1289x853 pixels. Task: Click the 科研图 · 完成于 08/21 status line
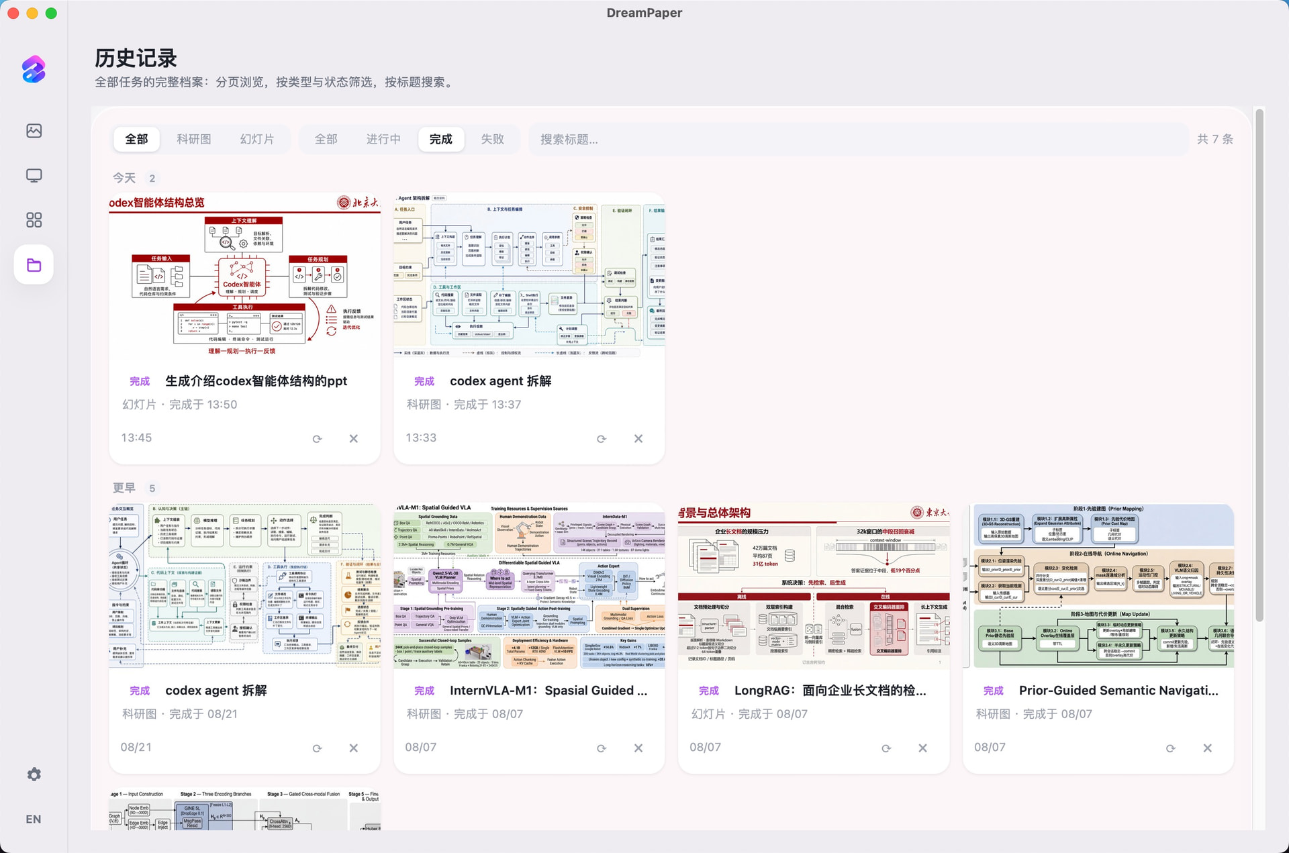click(x=180, y=714)
